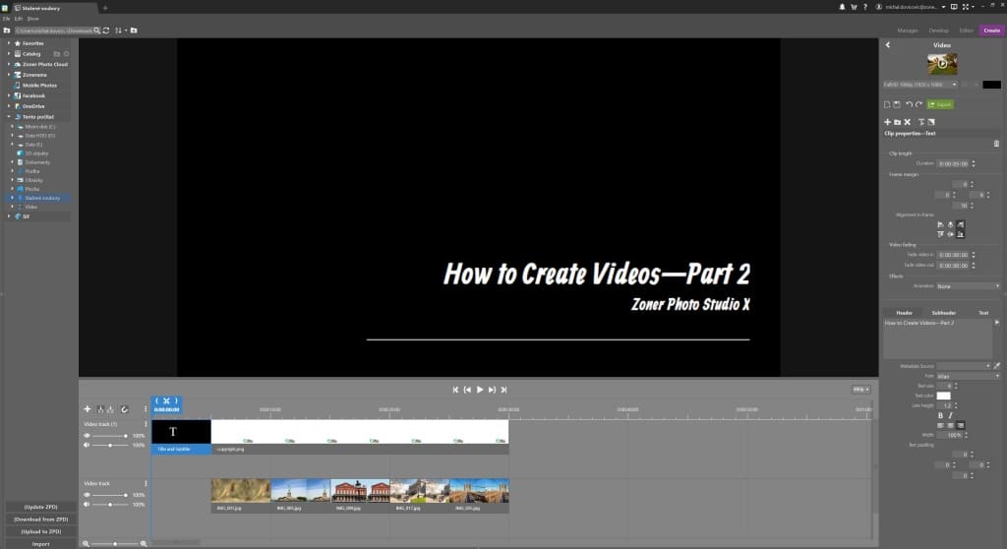The width and height of the screenshot is (1007, 549).
Task: Click the white Text color swatch
Action: tap(943, 396)
